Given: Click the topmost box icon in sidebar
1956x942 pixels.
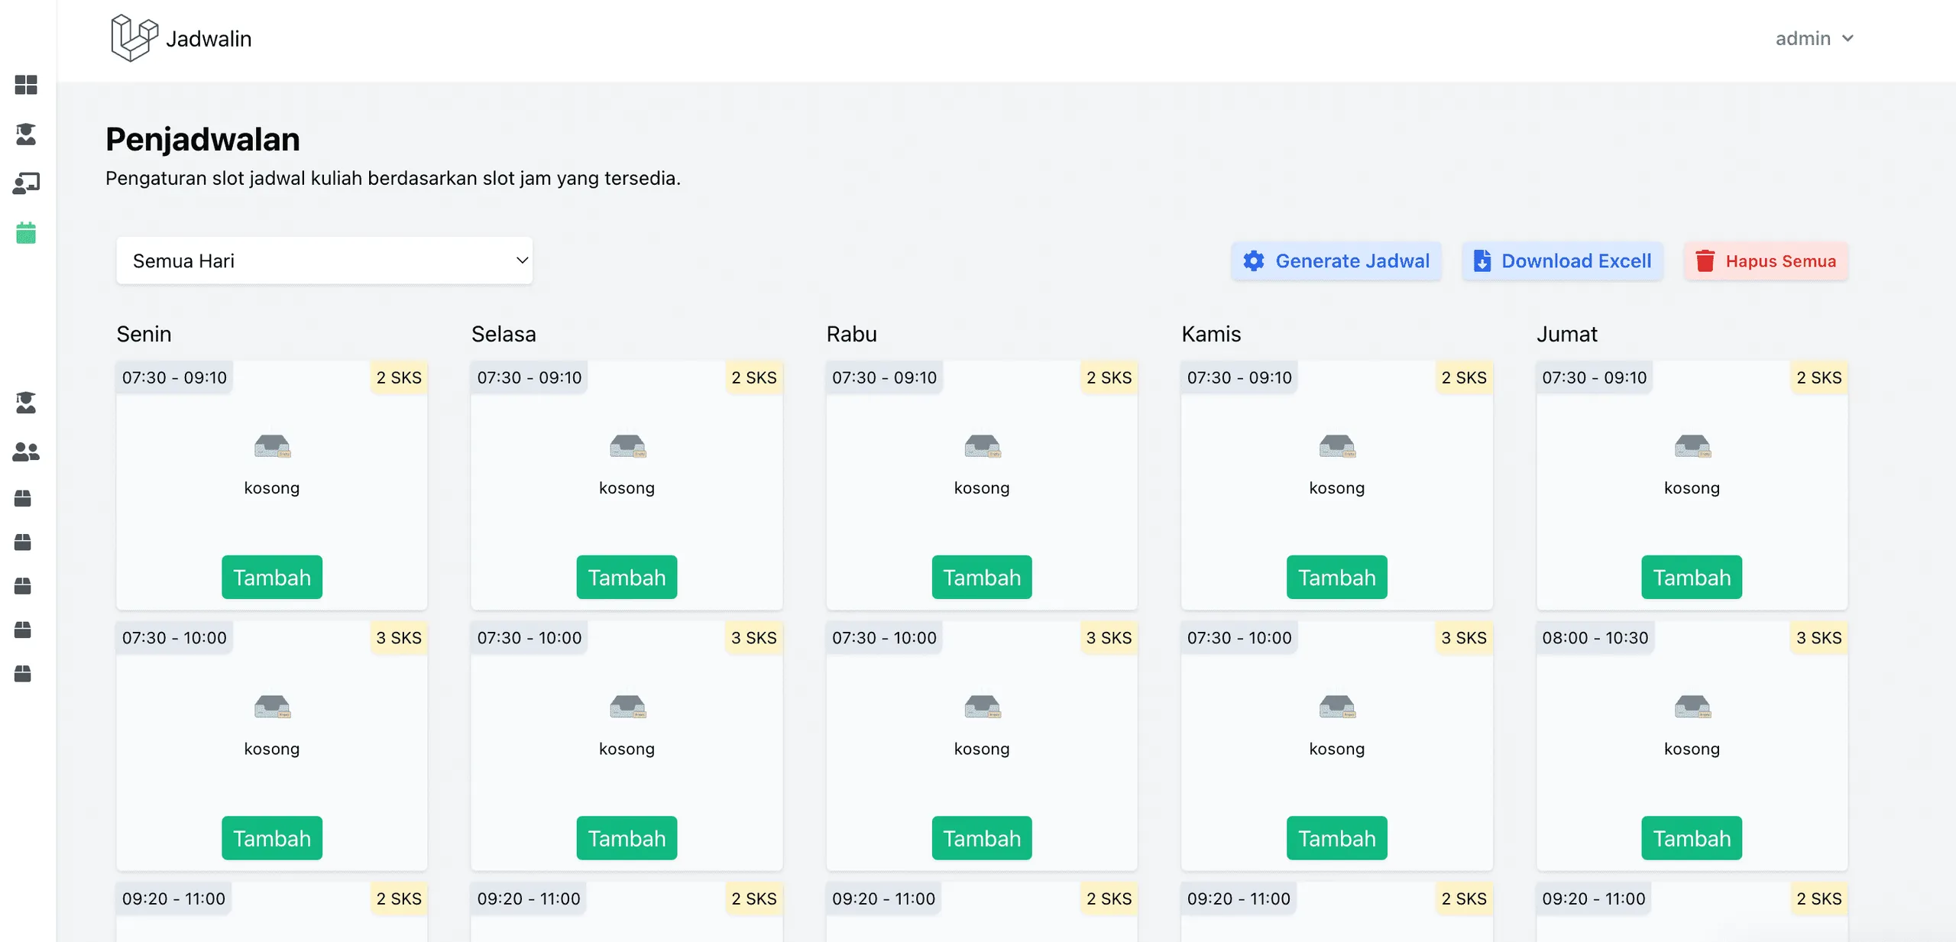Looking at the screenshot, I should [x=23, y=499].
